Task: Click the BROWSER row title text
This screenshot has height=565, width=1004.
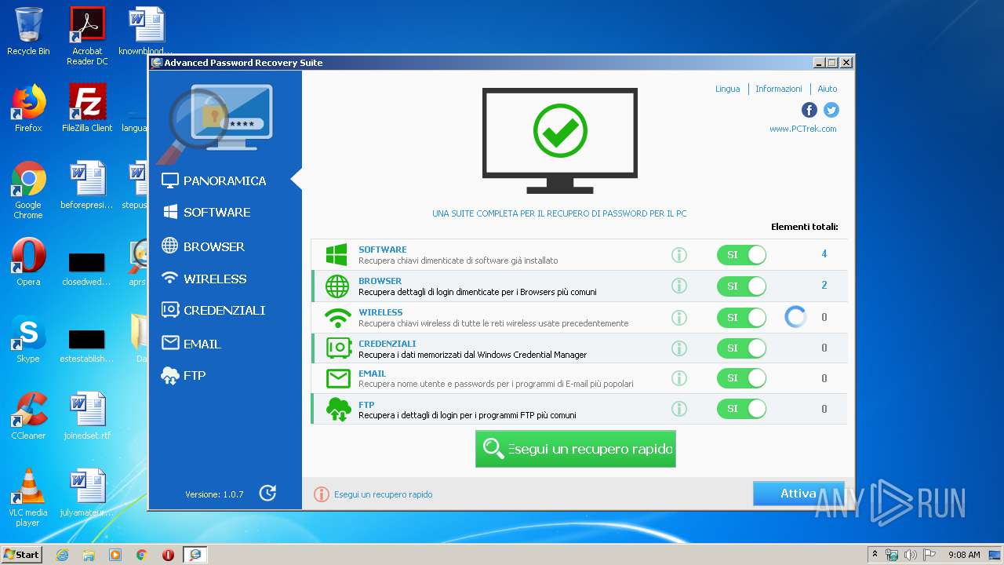Action: (x=380, y=281)
